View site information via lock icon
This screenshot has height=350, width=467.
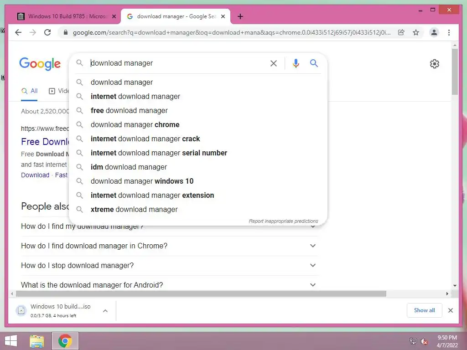click(x=66, y=32)
